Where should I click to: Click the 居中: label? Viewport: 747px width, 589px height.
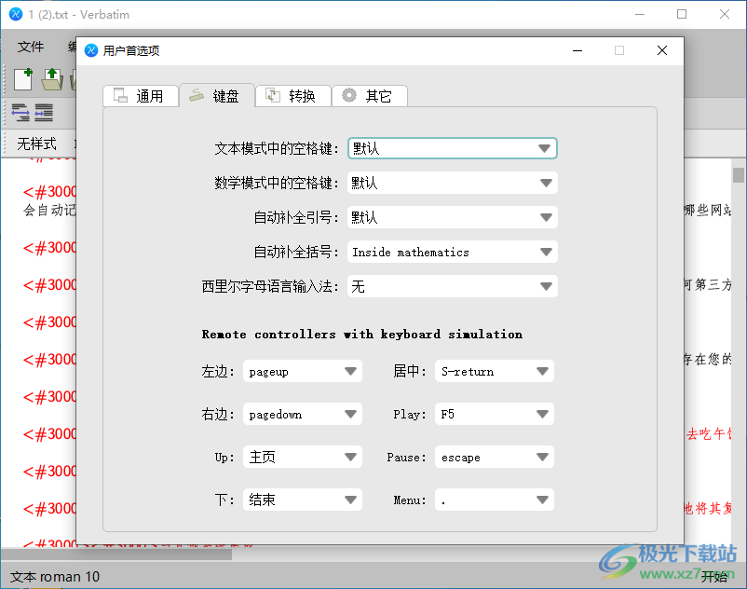pos(409,371)
